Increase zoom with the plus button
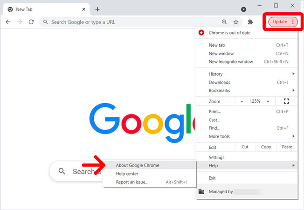Viewport: 304px width, 210px height. pos(268,101)
